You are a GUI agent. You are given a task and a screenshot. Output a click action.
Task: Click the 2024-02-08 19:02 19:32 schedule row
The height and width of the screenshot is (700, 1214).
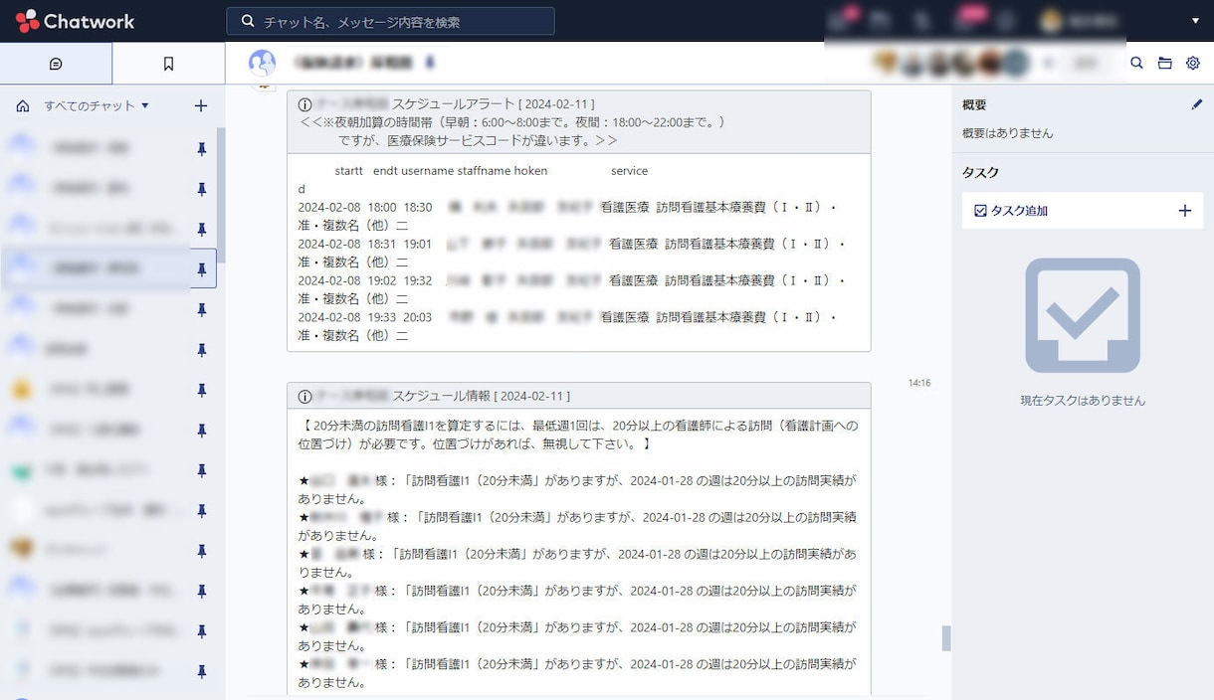572,289
